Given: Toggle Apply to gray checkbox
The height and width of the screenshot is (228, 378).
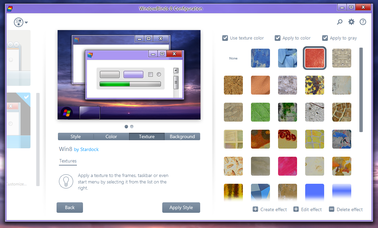Looking at the screenshot, I should point(325,38).
